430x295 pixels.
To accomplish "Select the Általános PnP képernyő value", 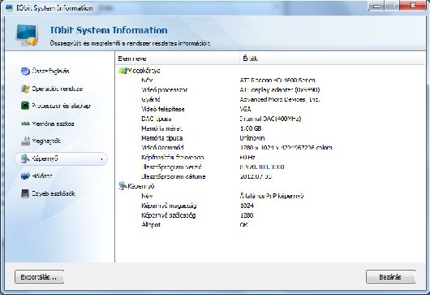I will pos(272,196).
